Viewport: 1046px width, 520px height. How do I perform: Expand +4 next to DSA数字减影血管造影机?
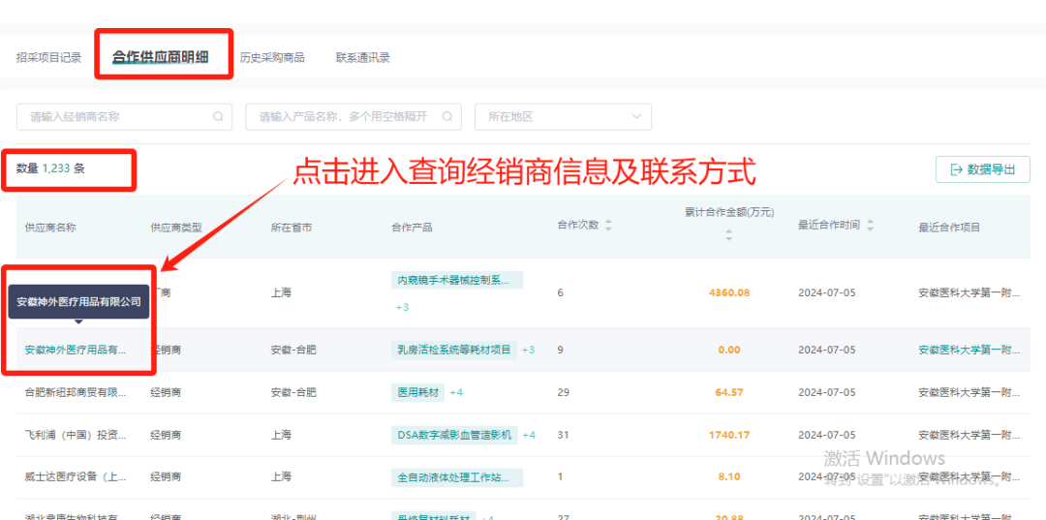click(529, 435)
